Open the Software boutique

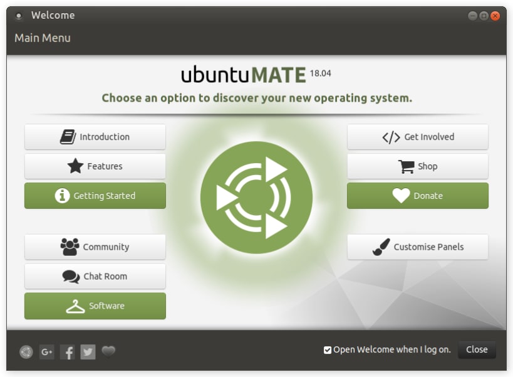coord(95,306)
